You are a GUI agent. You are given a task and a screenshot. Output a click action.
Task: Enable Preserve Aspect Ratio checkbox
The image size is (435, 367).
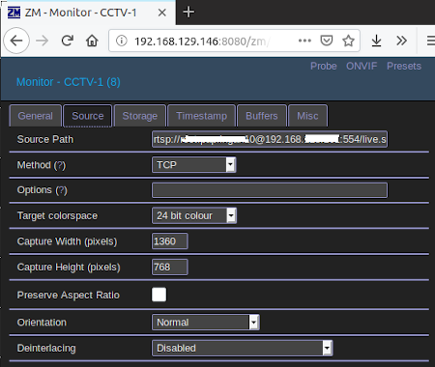pos(159,295)
